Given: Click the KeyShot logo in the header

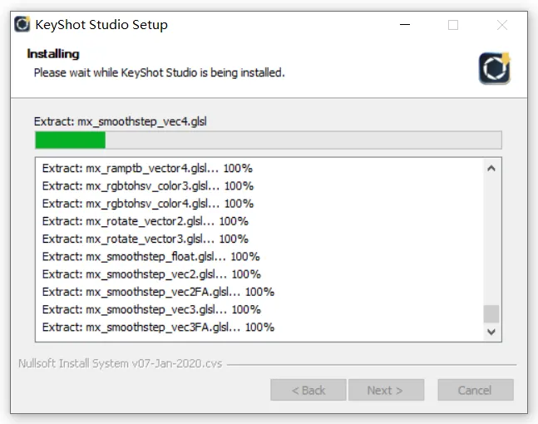Looking at the screenshot, I should [494, 68].
